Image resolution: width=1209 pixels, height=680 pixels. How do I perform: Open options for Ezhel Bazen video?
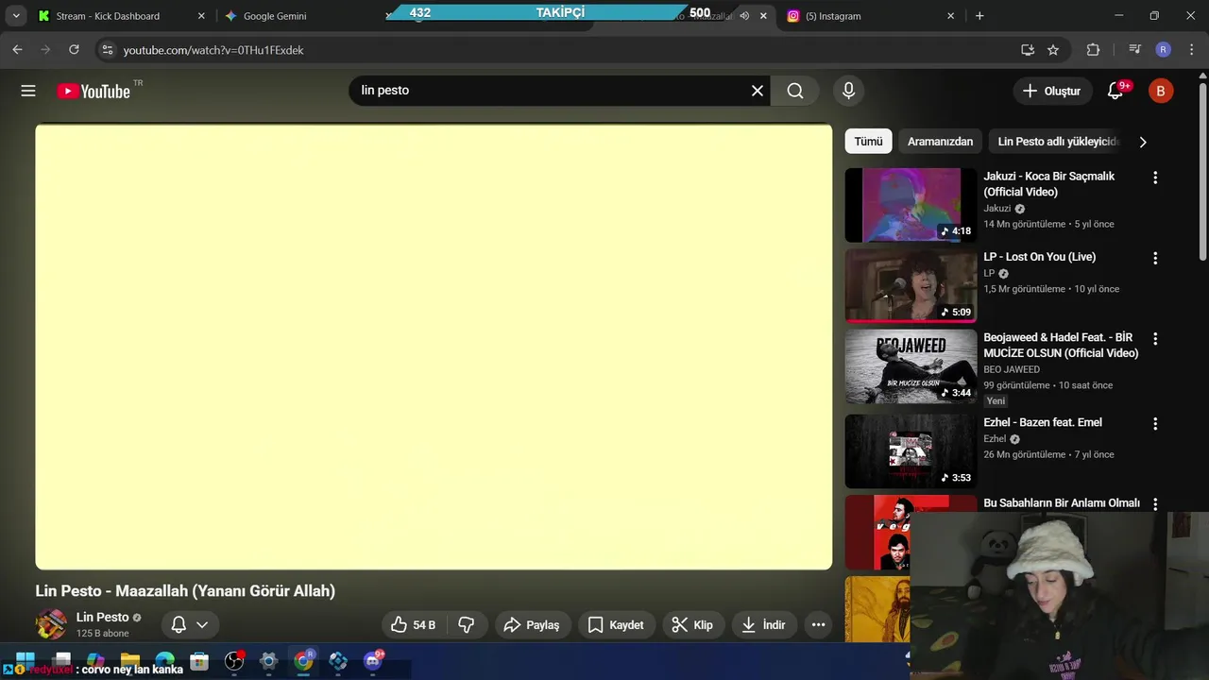[1154, 424]
